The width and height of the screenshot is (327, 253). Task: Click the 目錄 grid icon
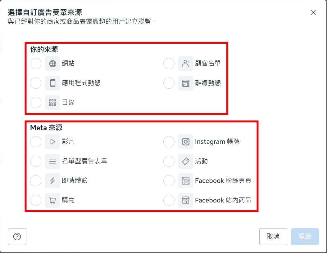click(52, 103)
